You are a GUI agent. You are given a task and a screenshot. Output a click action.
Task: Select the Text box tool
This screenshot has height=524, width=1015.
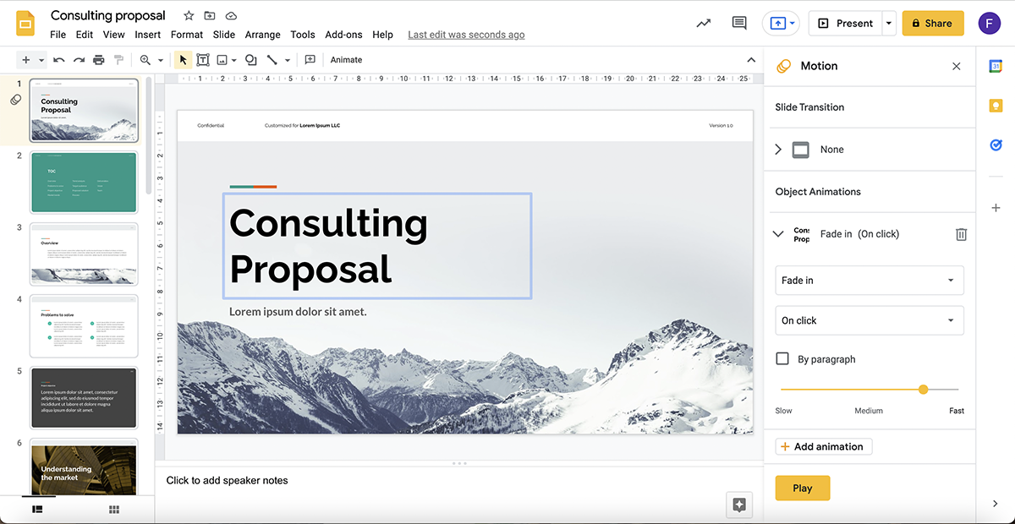tap(203, 60)
